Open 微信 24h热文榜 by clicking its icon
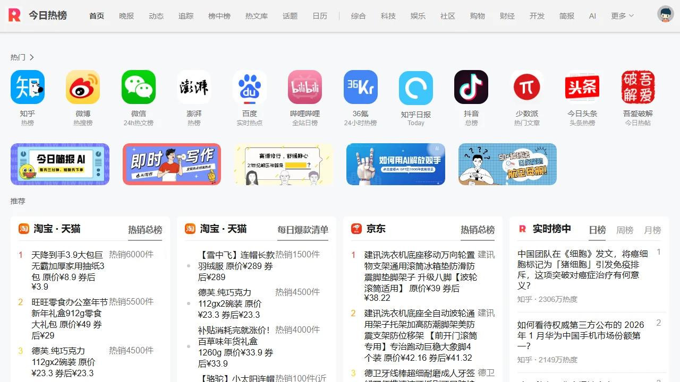Viewport: 680px width, 382px height. pos(139,86)
